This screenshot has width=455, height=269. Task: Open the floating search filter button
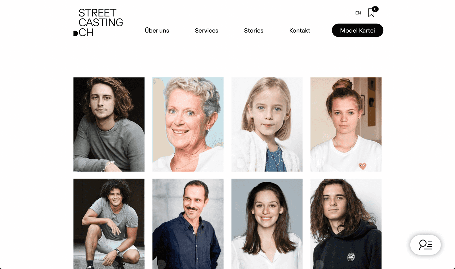425,245
